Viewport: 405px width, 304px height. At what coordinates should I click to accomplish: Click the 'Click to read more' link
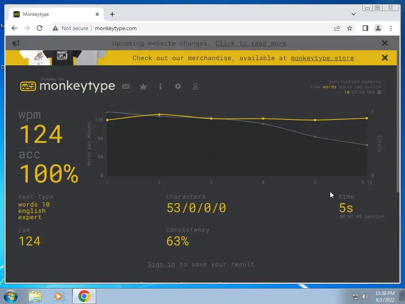(251, 44)
